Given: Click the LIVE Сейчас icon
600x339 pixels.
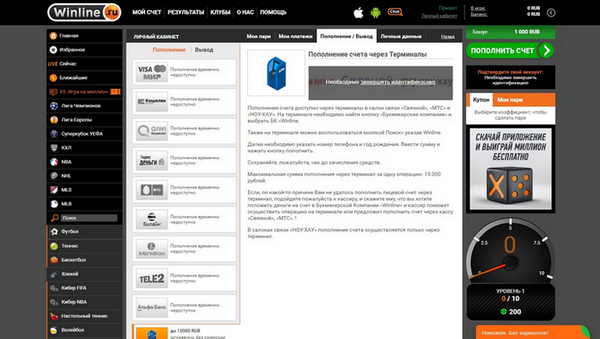Looking at the screenshot, I should pos(53,64).
